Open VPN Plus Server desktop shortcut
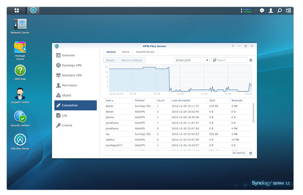The height and width of the screenshot is (195, 303). tap(20, 142)
